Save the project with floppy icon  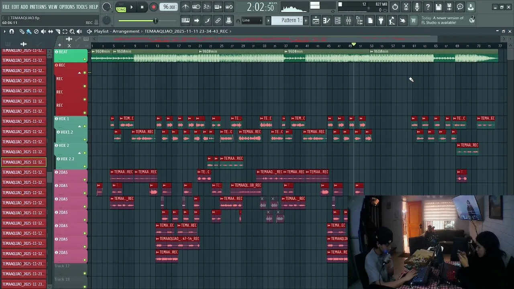click(439, 7)
